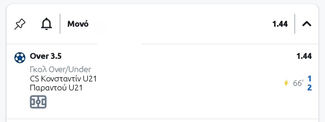Select the Μονό bet type label

[78, 24]
